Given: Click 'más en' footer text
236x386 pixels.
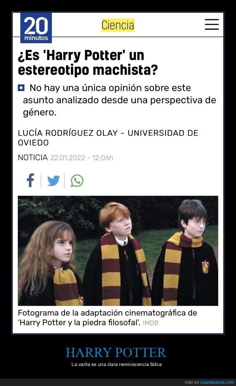Looking at the screenshot, I should coord(192,382).
